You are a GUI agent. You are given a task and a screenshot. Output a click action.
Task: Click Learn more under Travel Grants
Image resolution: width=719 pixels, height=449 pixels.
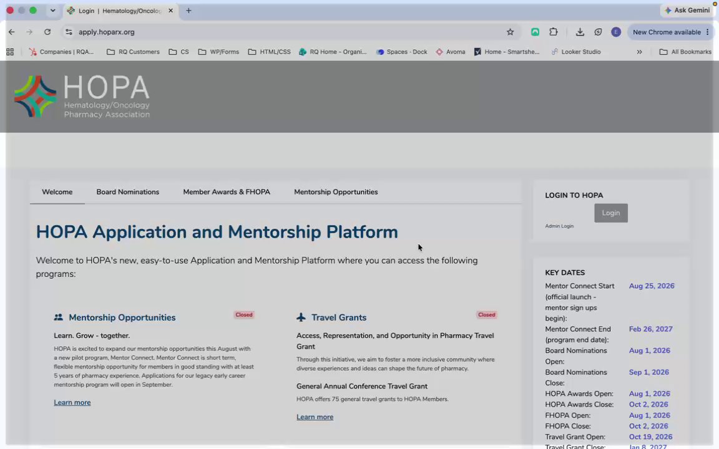tap(315, 417)
